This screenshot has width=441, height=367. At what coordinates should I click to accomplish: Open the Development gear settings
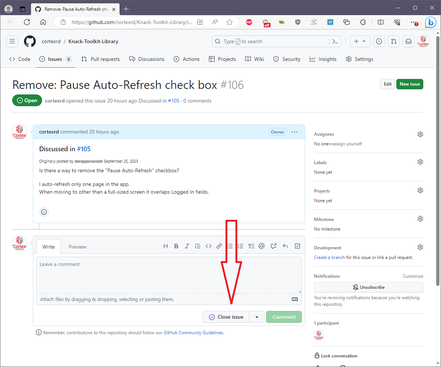pyautogui.click(x=420, y=247)
